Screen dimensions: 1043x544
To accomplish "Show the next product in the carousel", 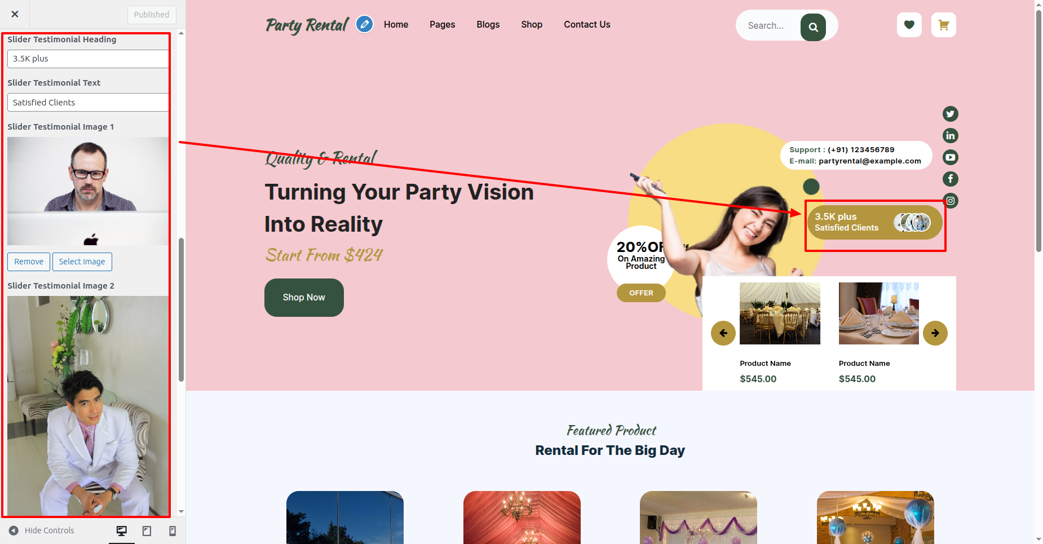I will 935,333.
